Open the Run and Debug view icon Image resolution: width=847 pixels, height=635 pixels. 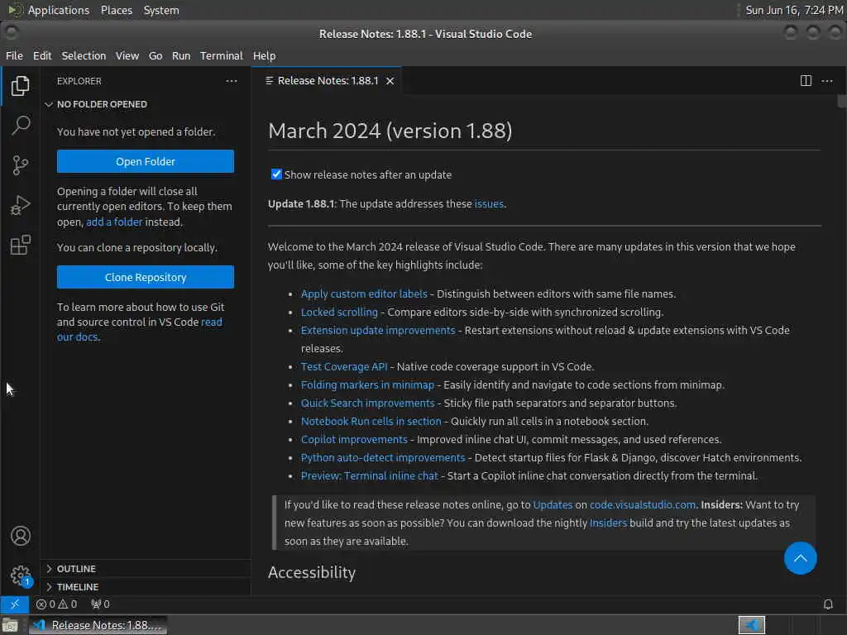coord(20,205)
